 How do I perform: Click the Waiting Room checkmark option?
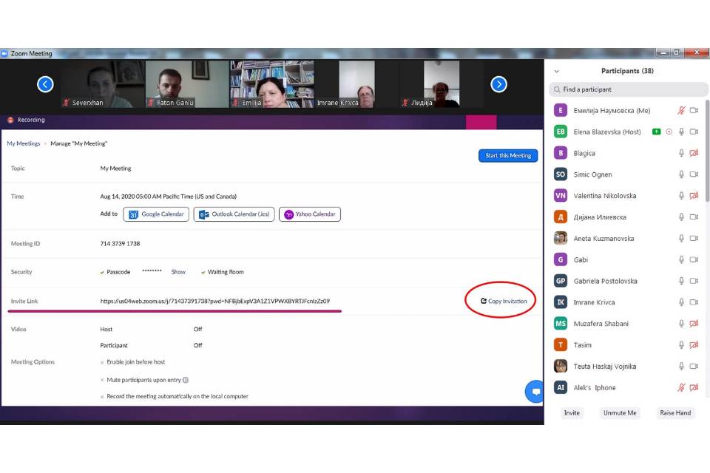(223, 272)
